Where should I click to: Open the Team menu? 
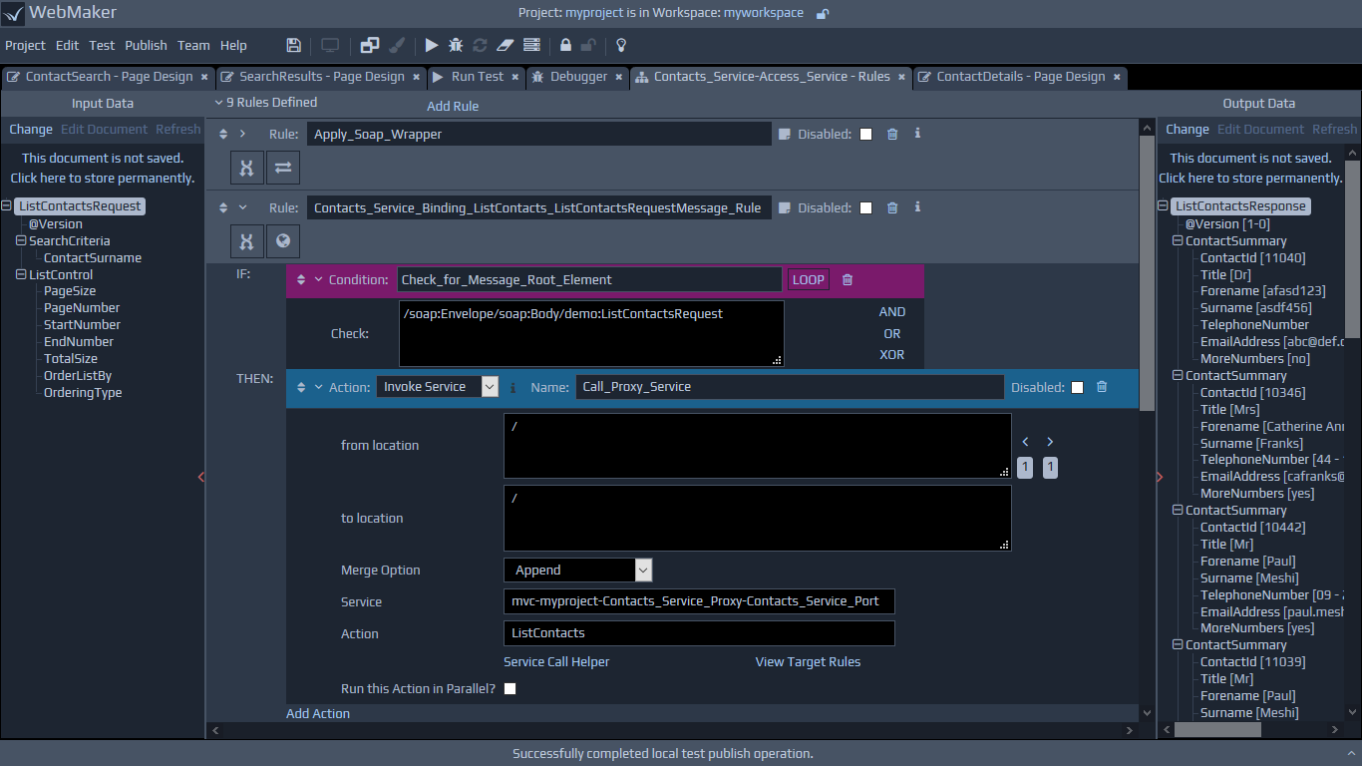click(193, 45)
